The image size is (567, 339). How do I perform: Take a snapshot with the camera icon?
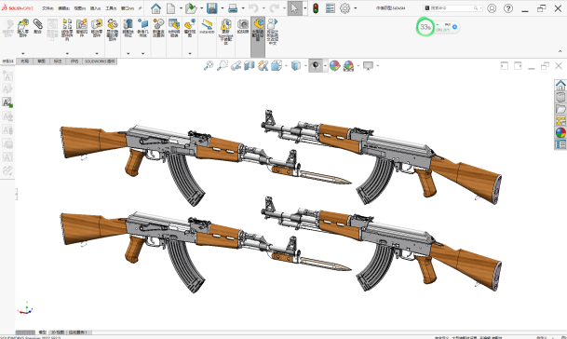pyautogui.click(x=243, y=27)
